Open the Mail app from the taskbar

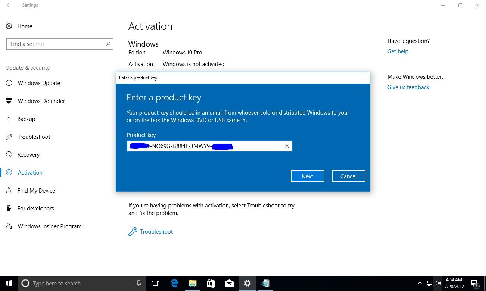coord(229,284)
